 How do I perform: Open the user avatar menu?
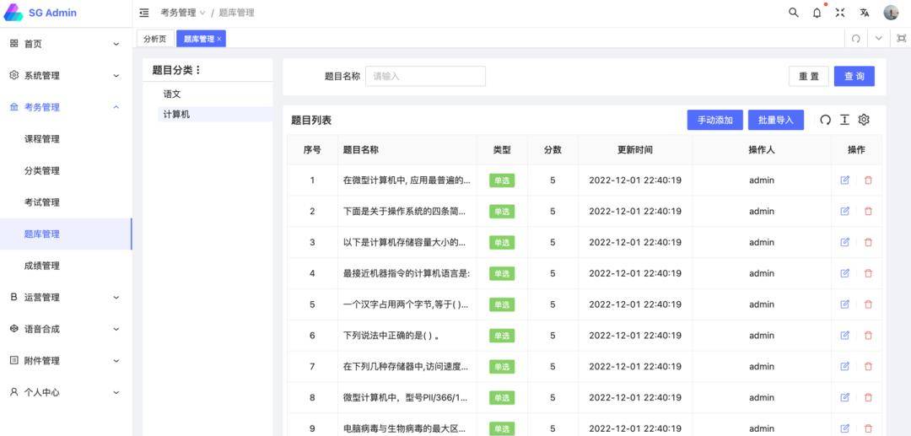click(x=891, y=13)
